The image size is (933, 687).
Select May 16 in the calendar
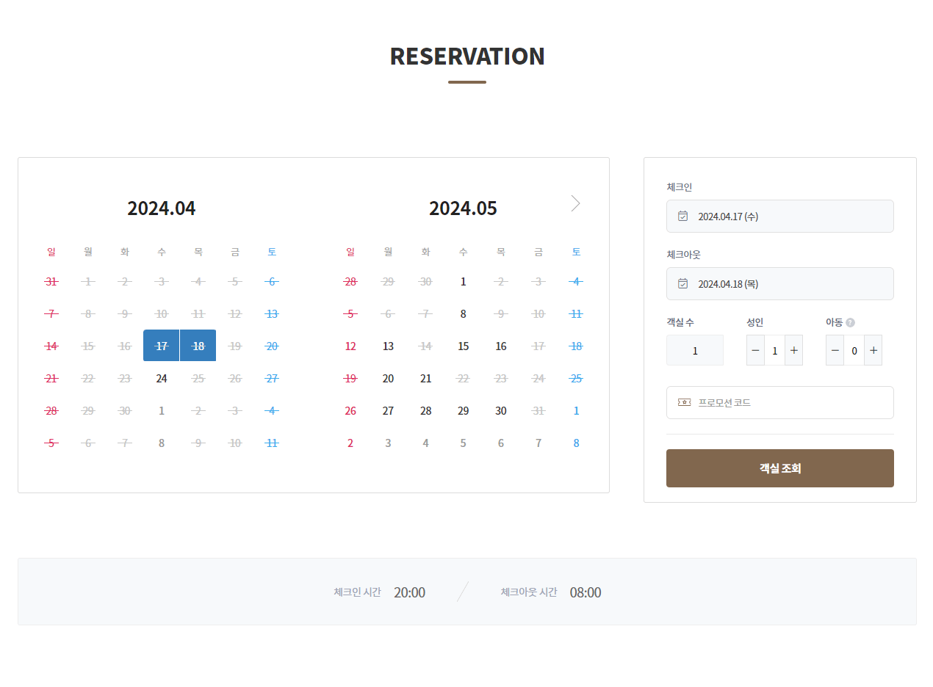click(501, 346)
